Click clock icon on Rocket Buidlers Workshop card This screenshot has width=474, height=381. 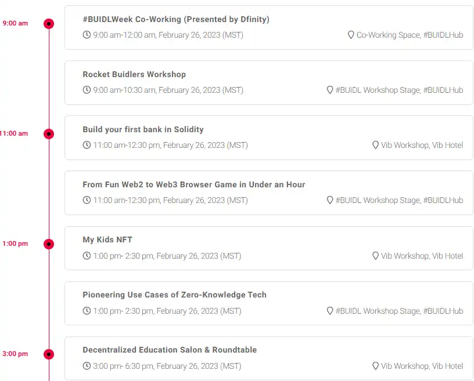pyautogui.click(x=87, y=90)
